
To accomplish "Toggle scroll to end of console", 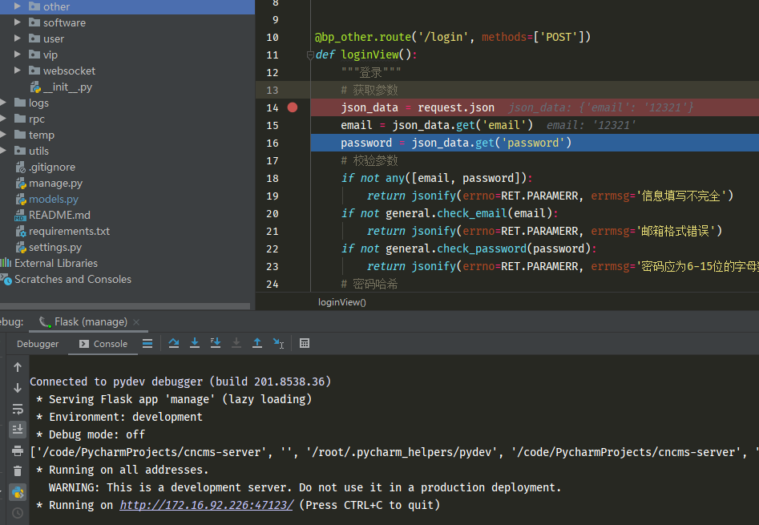I will 18,429.
